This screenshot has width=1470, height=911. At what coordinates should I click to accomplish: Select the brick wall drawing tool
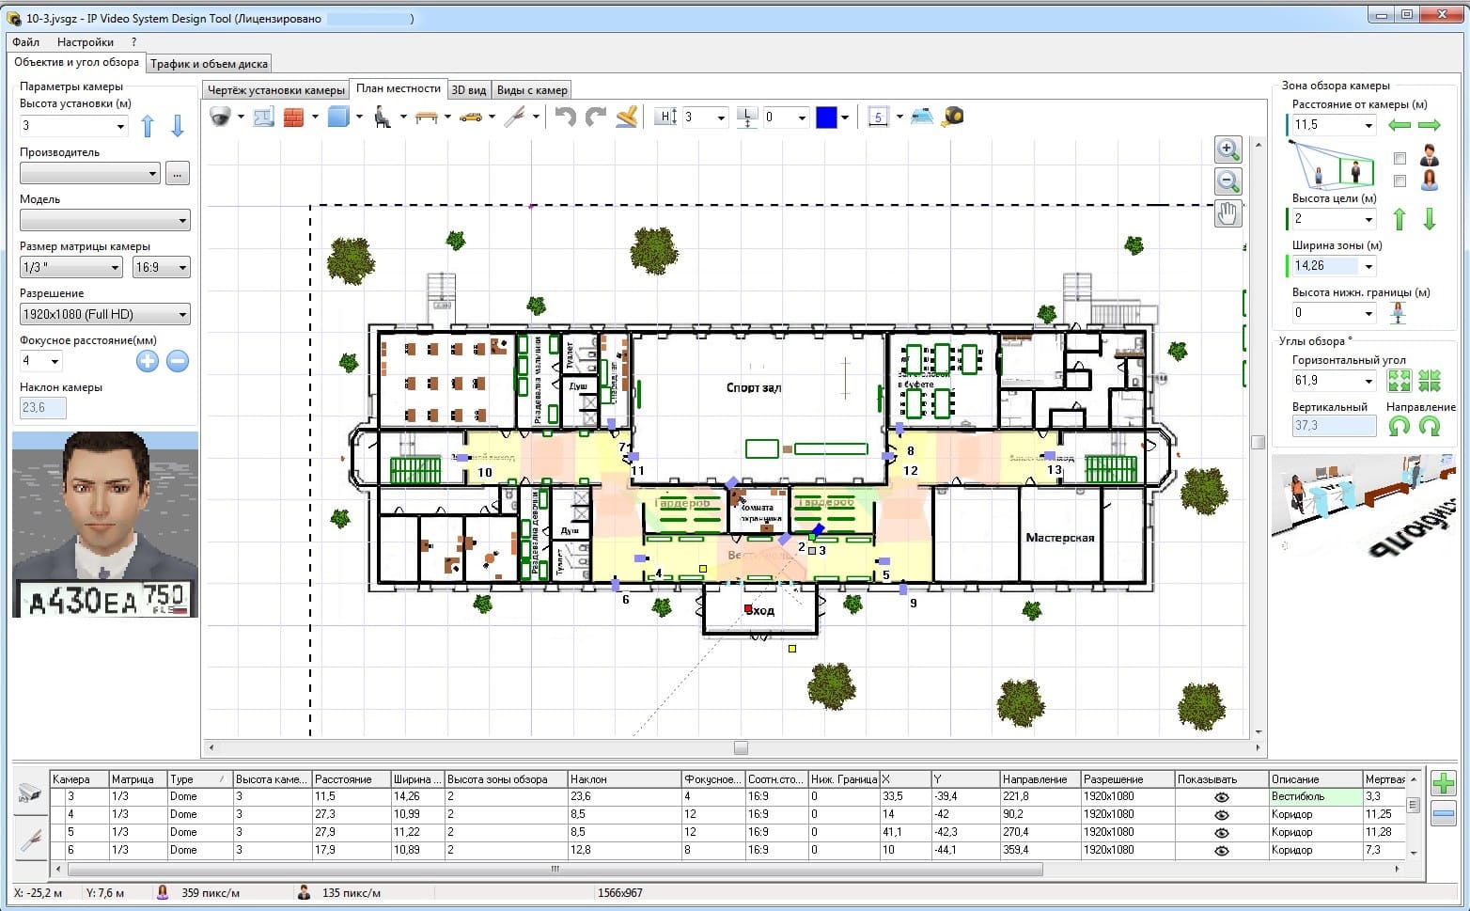[x=294, y=117]
